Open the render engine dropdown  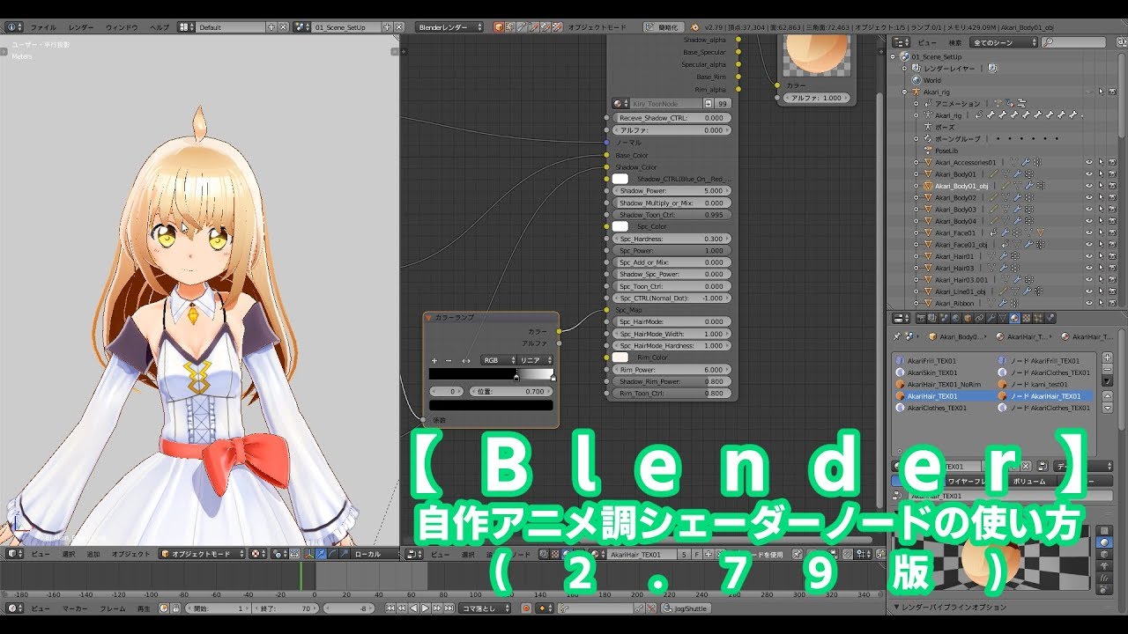tap(449, 27)
